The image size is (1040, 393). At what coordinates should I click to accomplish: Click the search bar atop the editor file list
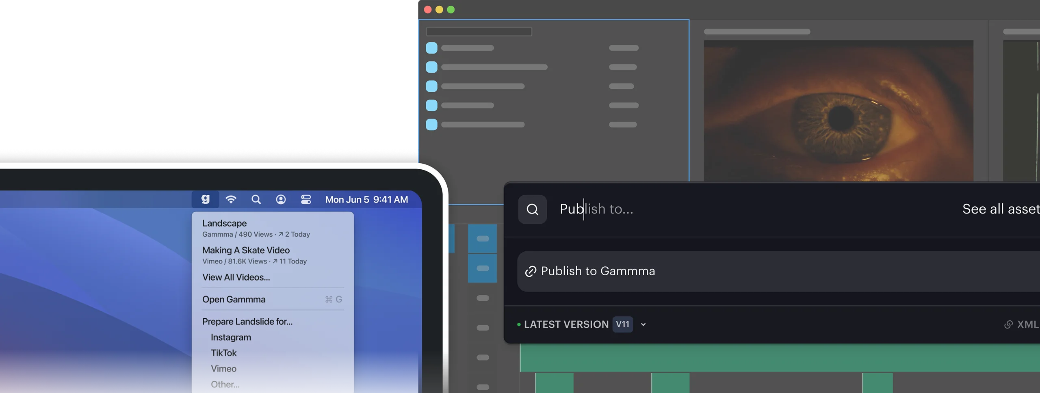tap(479, 31)
